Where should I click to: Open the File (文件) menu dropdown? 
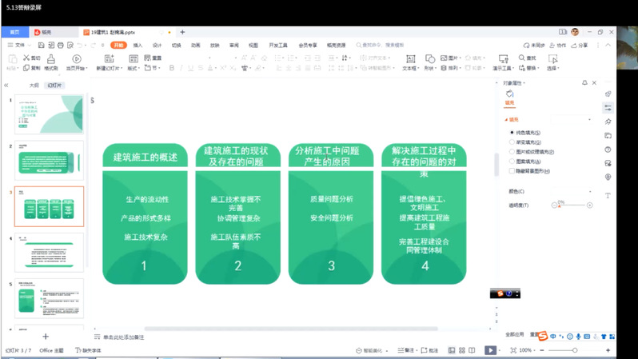20,46
